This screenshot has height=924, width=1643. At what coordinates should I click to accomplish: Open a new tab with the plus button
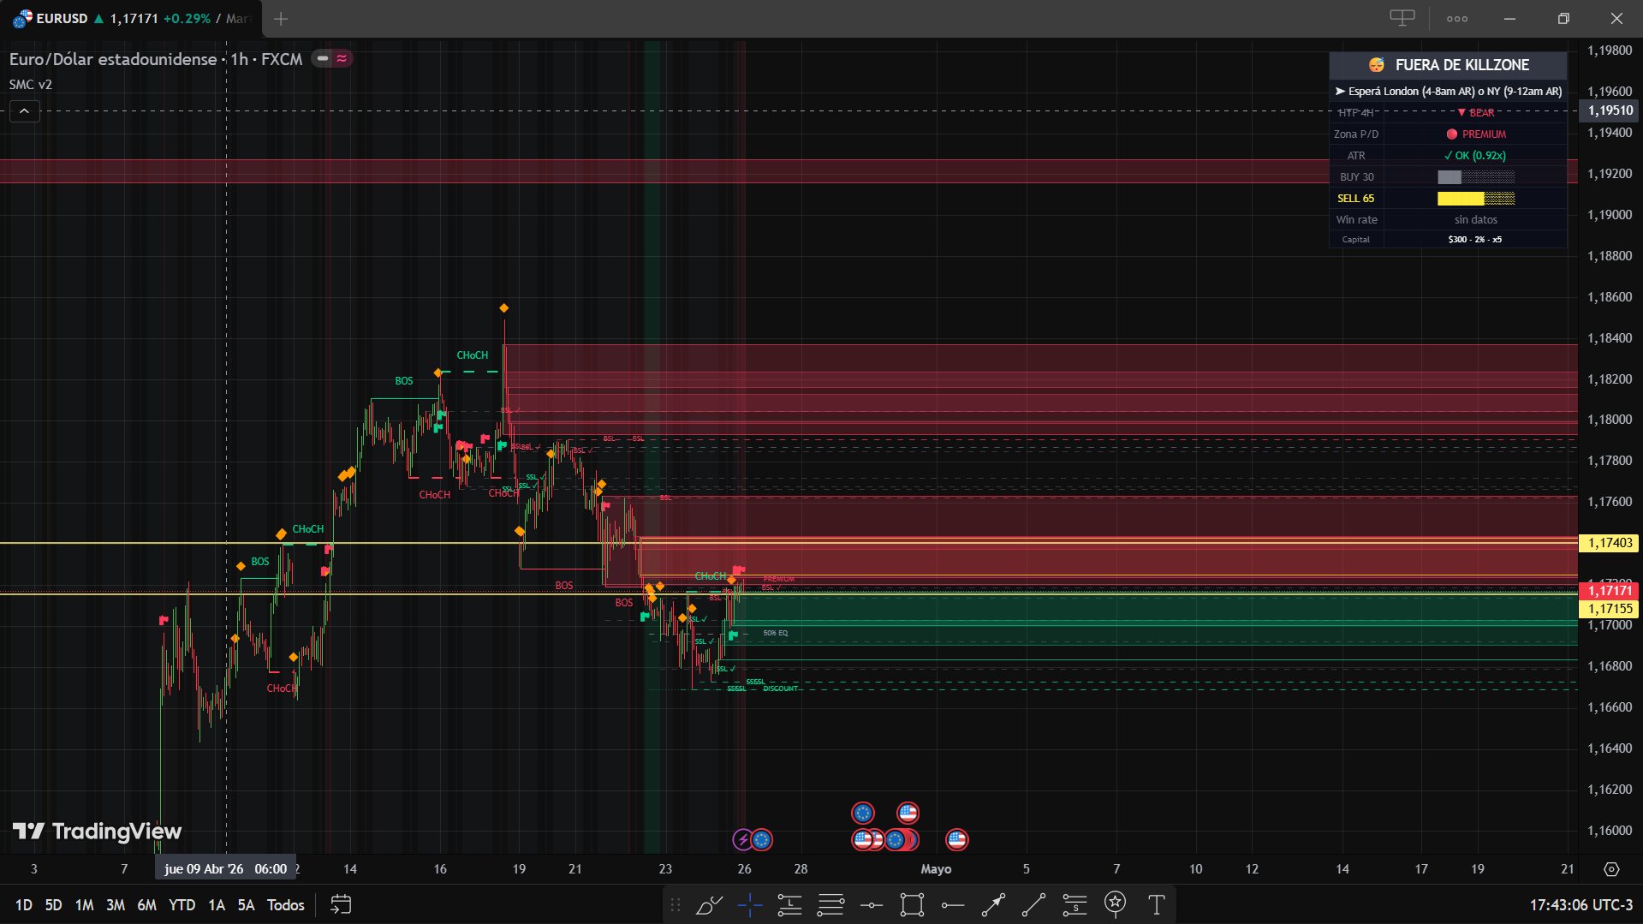279,18
